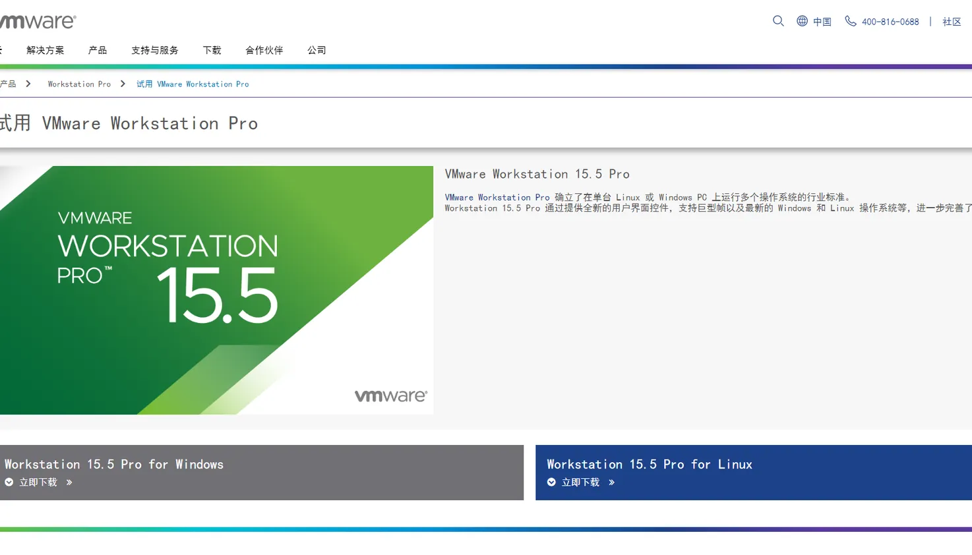Click the phone handset icon
This screenshot has height=555, width=972.
pos(851,21)
